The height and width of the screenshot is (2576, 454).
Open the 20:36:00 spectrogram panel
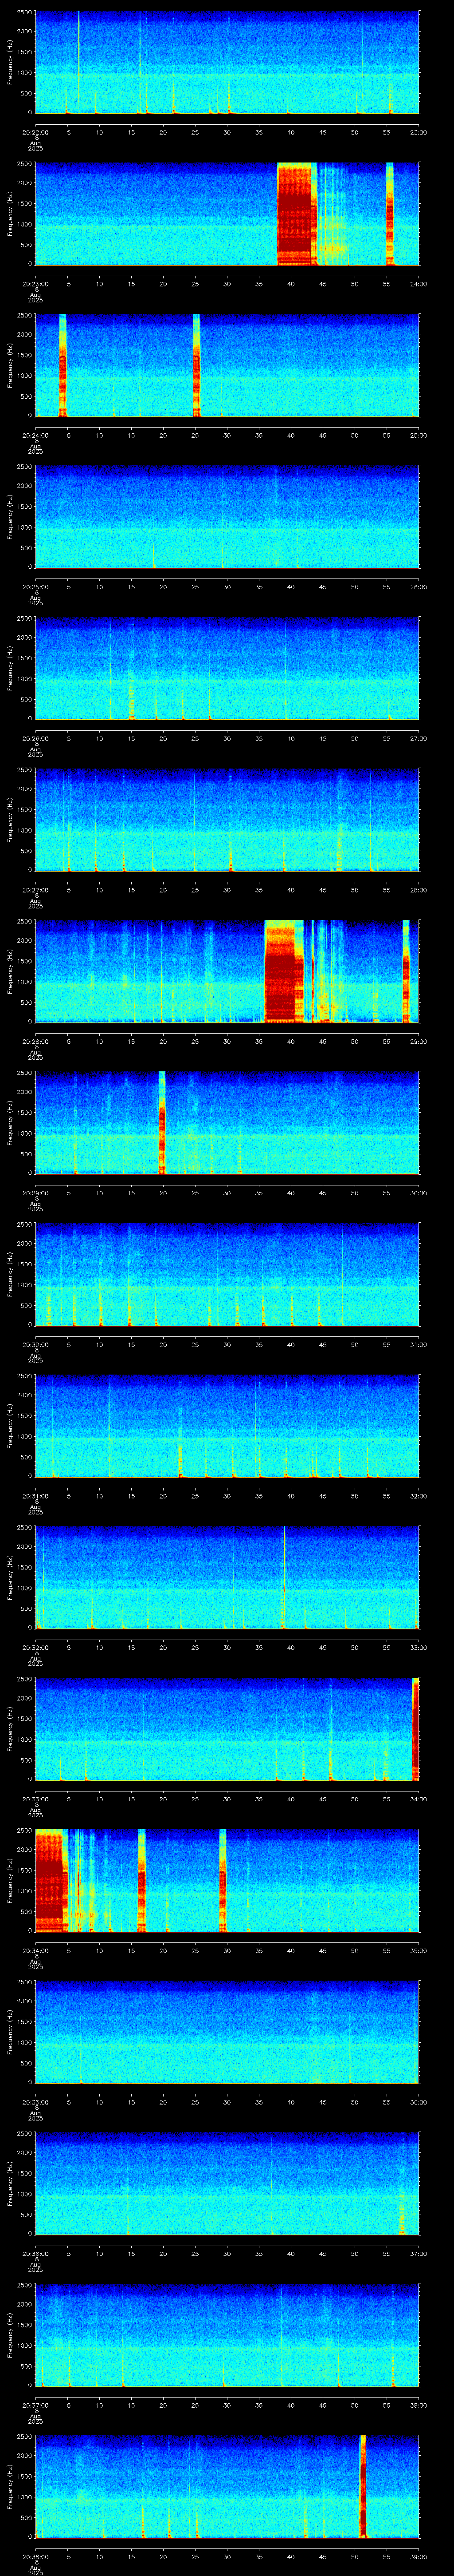tap(227, 2183)
